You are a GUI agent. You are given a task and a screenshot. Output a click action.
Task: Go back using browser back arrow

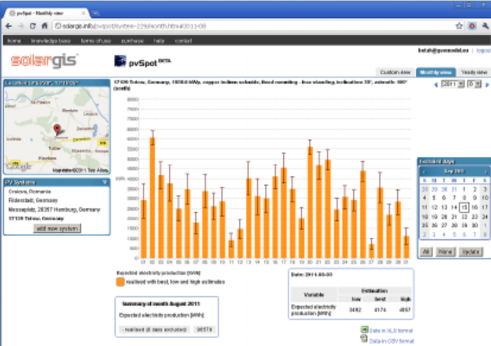pyautogui.click(x=8, y=26)
